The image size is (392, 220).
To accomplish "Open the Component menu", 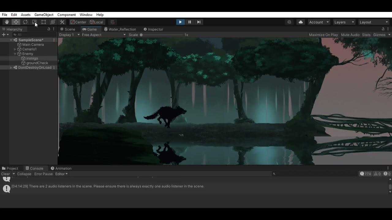I will pos(66,15).
